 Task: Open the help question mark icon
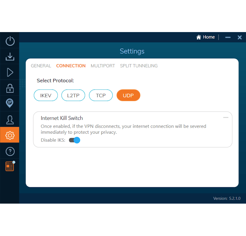point(10,151)
